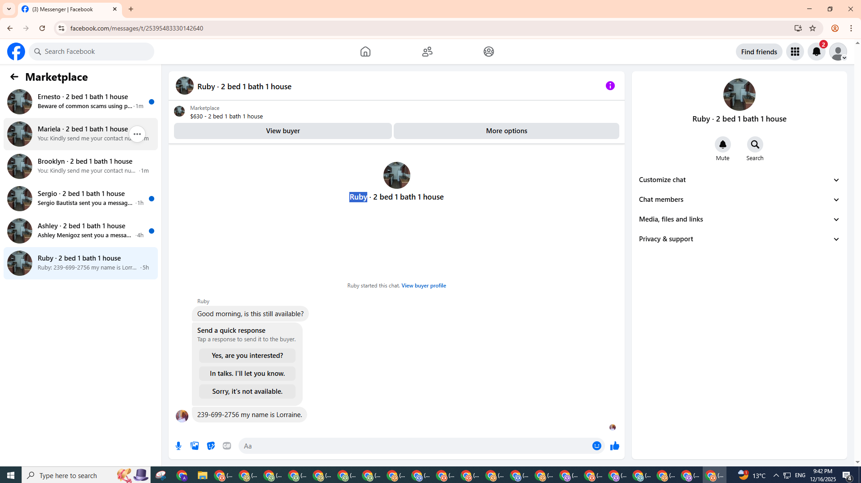Screen dimensions: 861x483
Task: Click the taskbar clock showing 9:42 PM
Action: click(823, 475)
